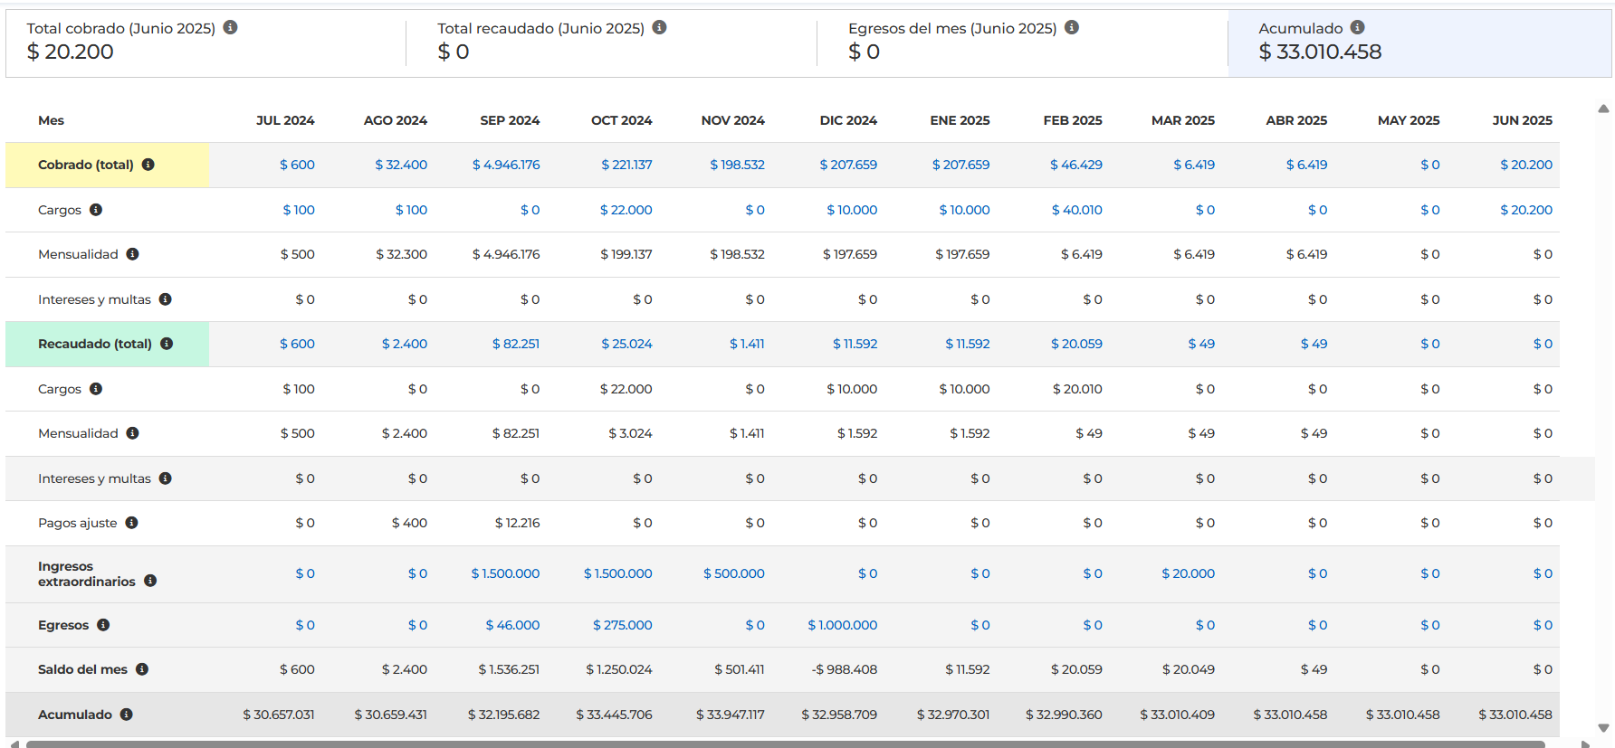Screen dimensions: 1615x748
Task: Open the $ 4.946.176 Cobrado total for SEP 2024
Action: click(506, 165)
